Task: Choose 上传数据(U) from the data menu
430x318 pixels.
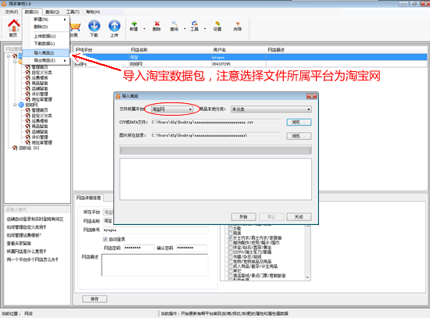Action: (46, 36)
